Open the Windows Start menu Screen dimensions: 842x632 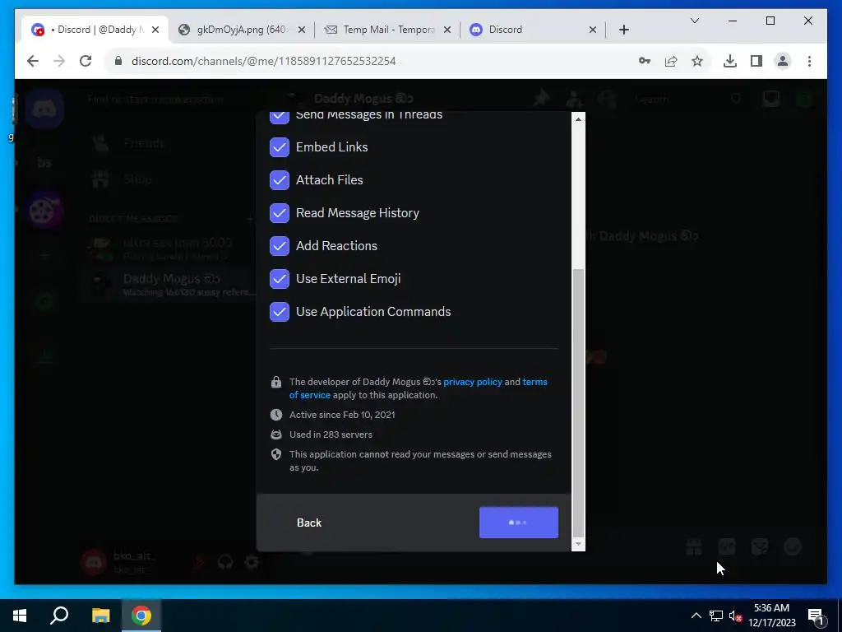(20, 616)
